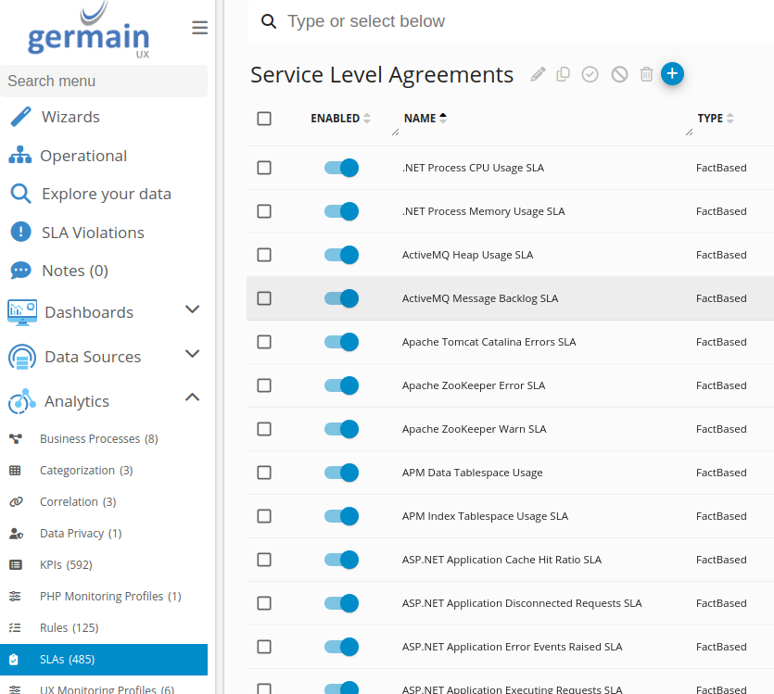The image size is (774, 694).
Task: Expand the Data Sources section
Action: (x=192, y=354)
